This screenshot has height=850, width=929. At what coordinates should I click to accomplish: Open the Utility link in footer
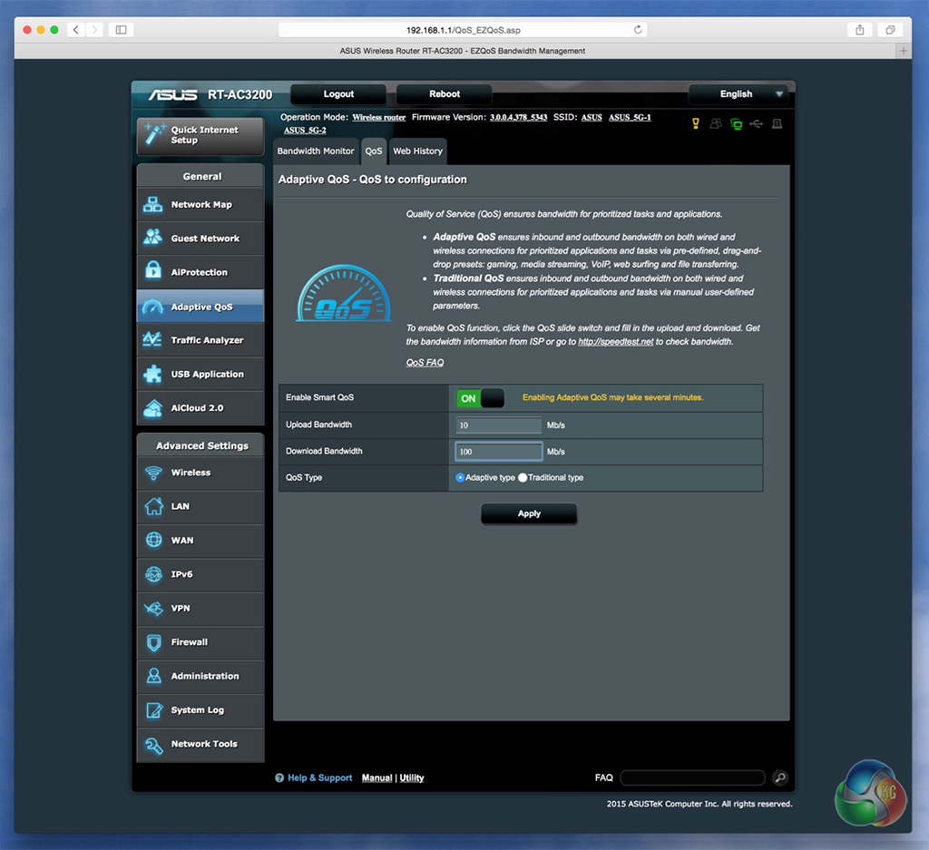[412, 777]
